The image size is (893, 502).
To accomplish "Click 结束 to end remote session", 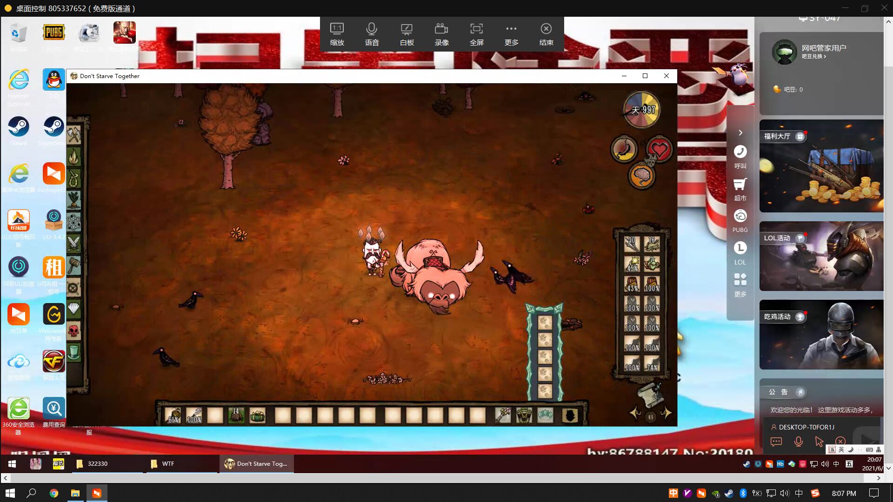I will coord(546,34).
